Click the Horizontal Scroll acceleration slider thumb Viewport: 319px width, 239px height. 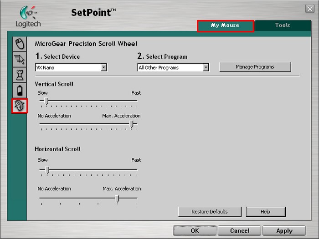(x=117, y=199)
